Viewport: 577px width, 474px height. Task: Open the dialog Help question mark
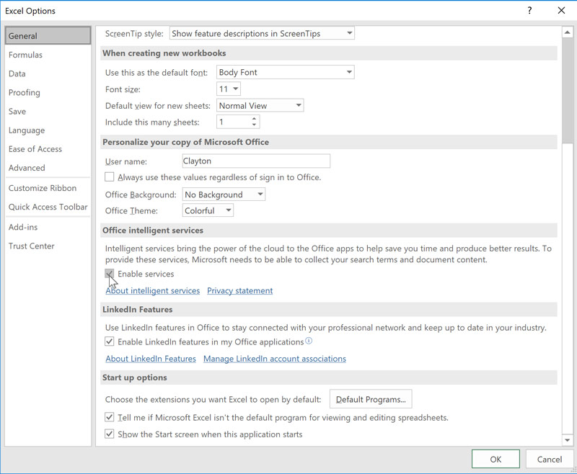click(529, 10)
